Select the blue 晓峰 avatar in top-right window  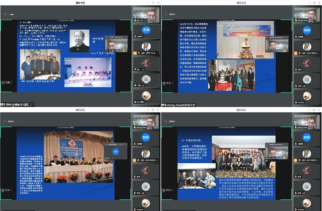tap(307, 30)
